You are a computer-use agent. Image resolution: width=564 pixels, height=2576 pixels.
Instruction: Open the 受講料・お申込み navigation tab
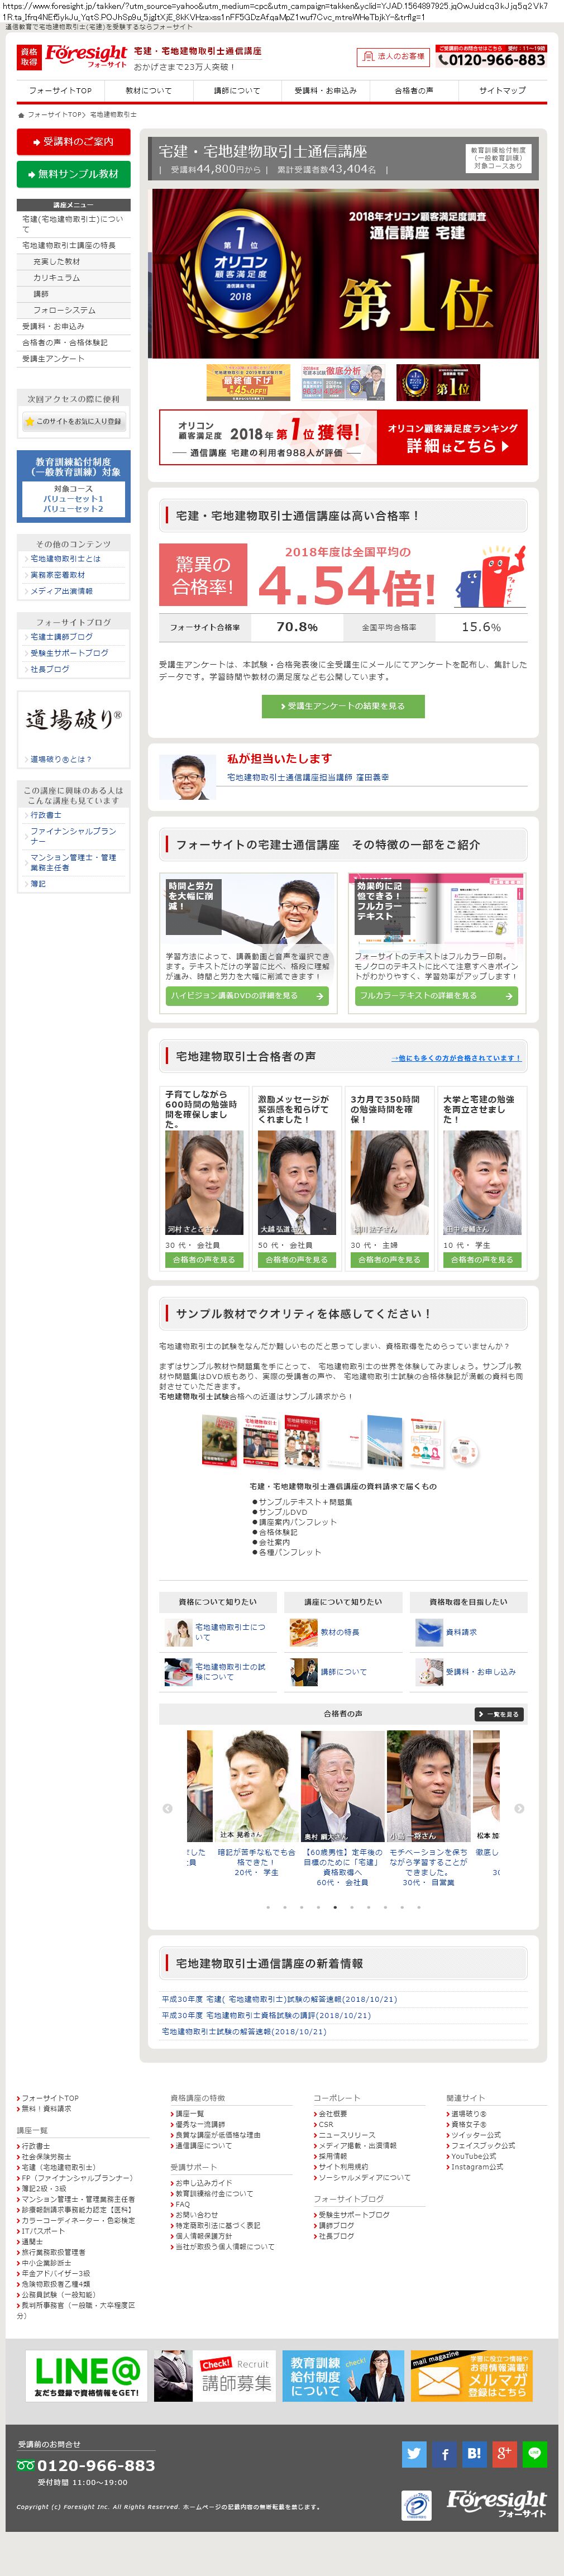[326, 91]
